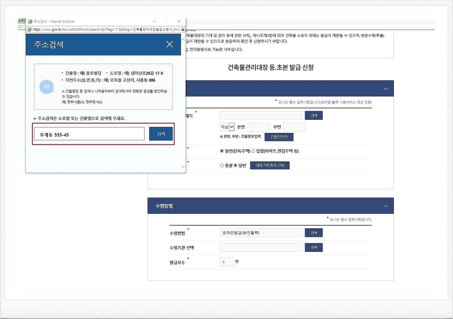Screen dimensions: 453x319
Task: Focus the 수령기관 선택 input field
Action: tap(261, 248)
